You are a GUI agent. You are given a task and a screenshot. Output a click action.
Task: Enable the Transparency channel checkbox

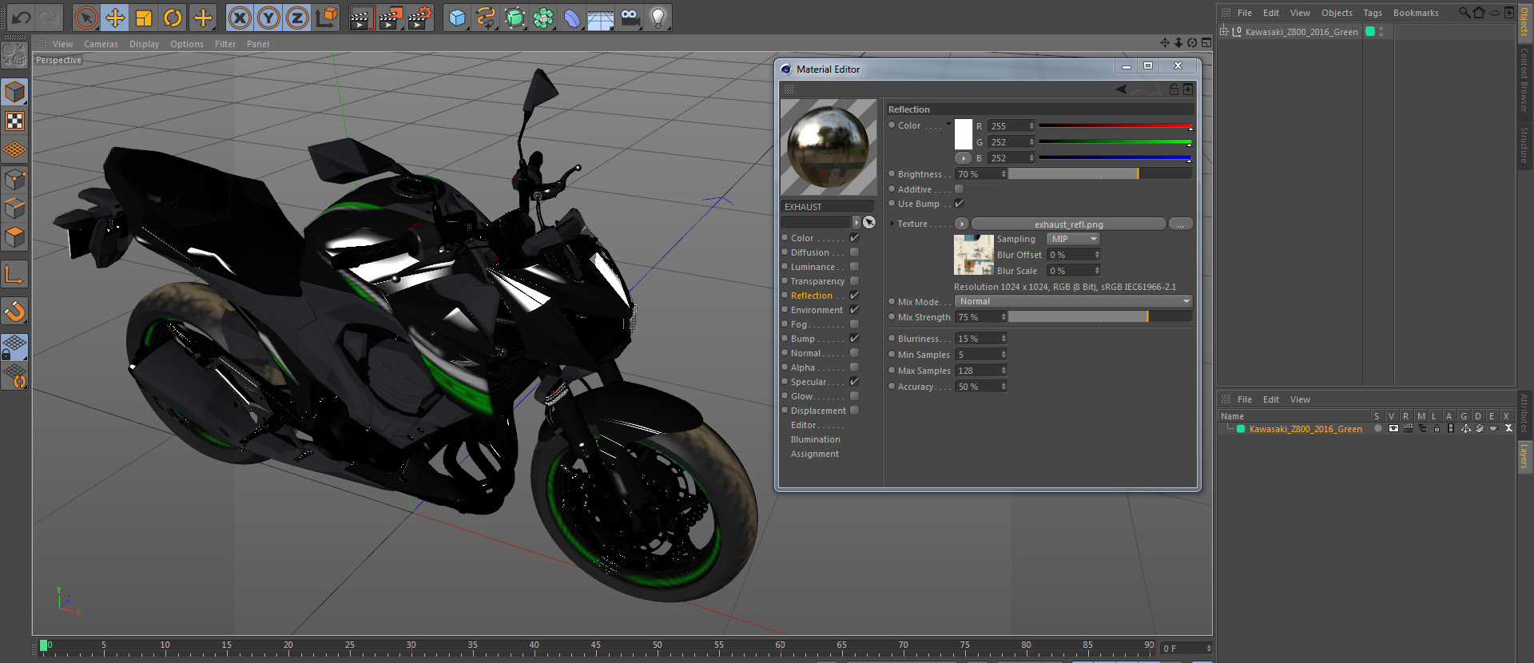click(854, 281)
